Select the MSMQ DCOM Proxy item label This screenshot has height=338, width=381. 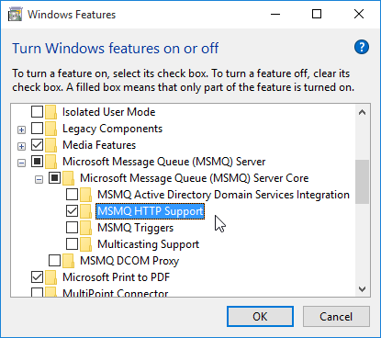point(129,261)
